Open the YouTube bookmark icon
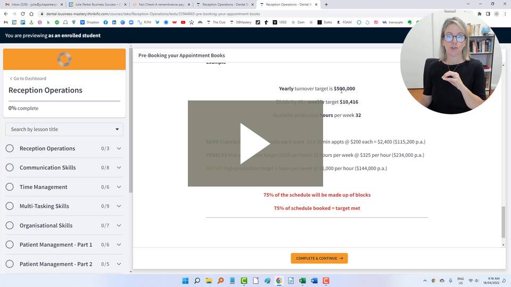The image size is (511, 287). pos(183,22)
